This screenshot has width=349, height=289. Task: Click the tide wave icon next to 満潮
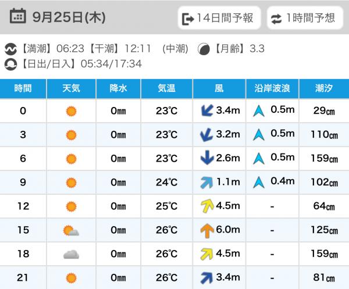[10, 49]
